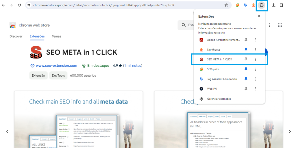The width and height of the screenshot is (296, 148).
Task: Click the browser forward arrow
Action: click(11, 5)
